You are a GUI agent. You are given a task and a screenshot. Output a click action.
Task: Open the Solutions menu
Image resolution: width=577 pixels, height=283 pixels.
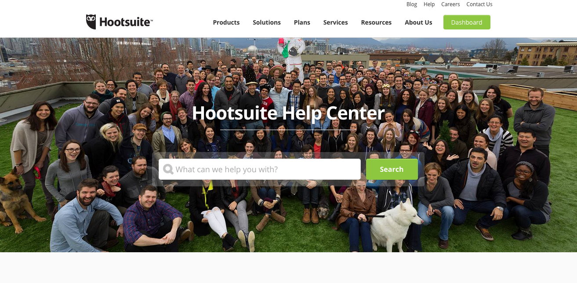tap(267, 22)
